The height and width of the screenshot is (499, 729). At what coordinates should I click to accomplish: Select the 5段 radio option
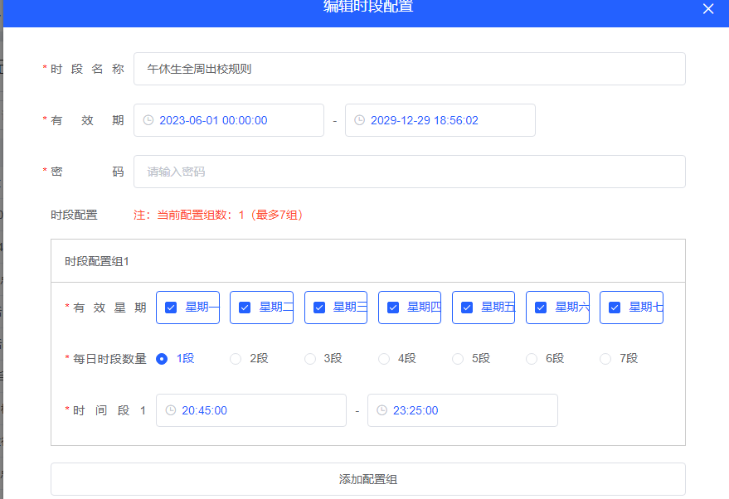point(458,359)
